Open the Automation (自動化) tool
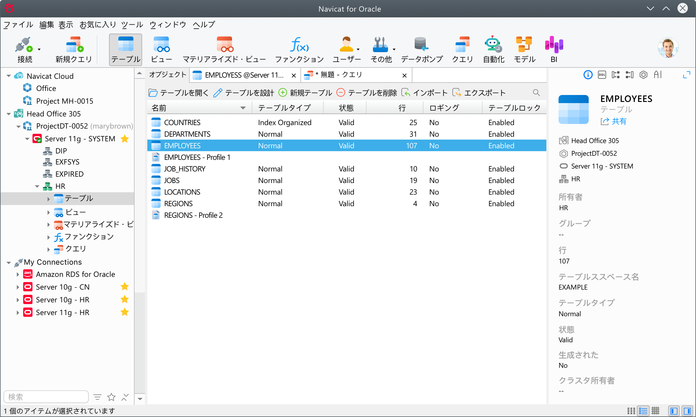Screen dimensions: 696x417 494,50
